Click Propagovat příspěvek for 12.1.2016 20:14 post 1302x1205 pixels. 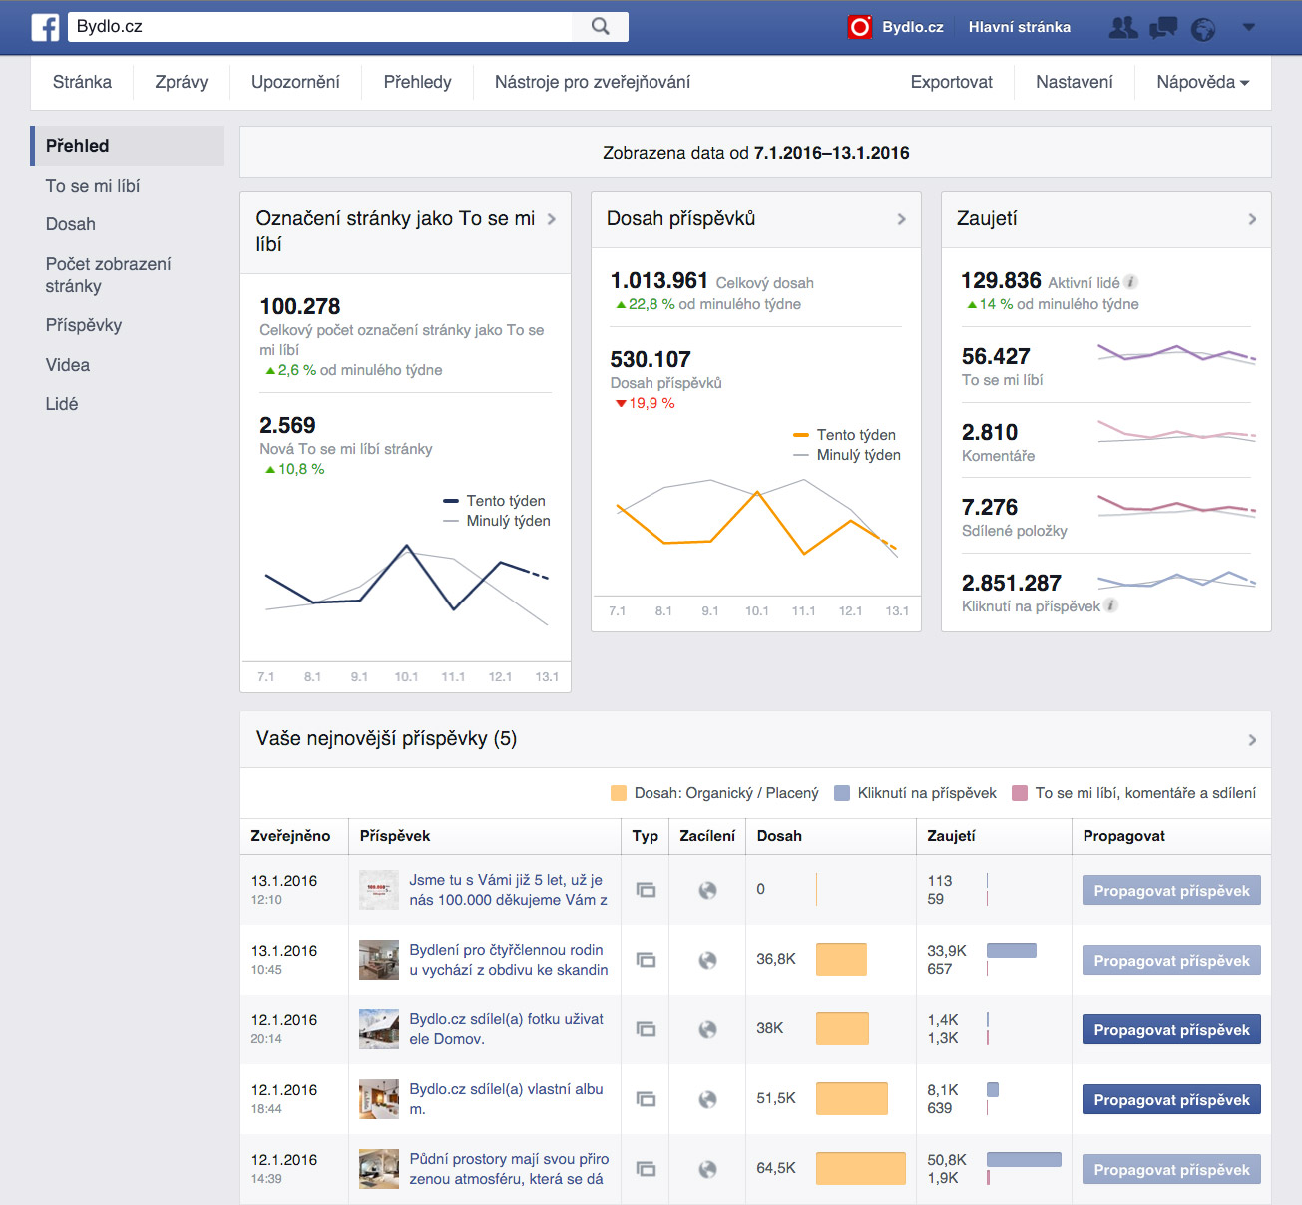click(1171, 1030)
